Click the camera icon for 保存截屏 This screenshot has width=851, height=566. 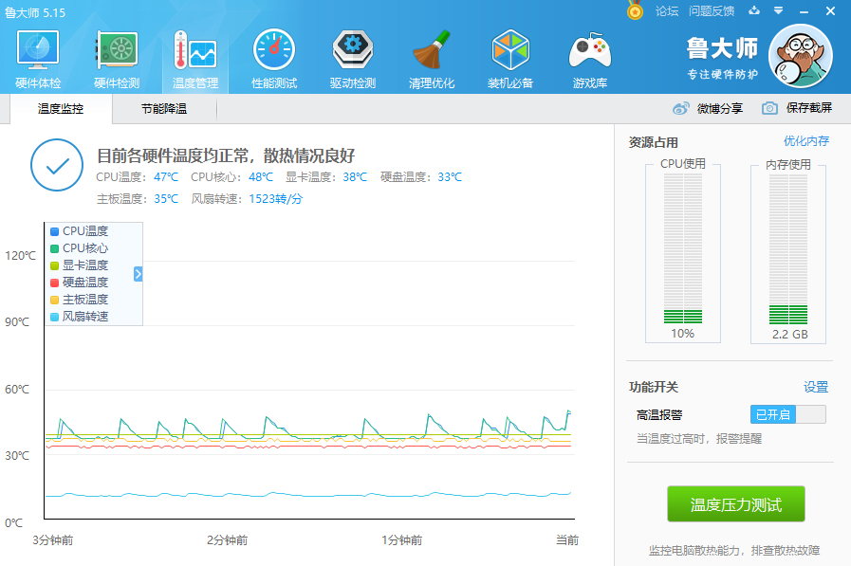(x=769, y=108)
